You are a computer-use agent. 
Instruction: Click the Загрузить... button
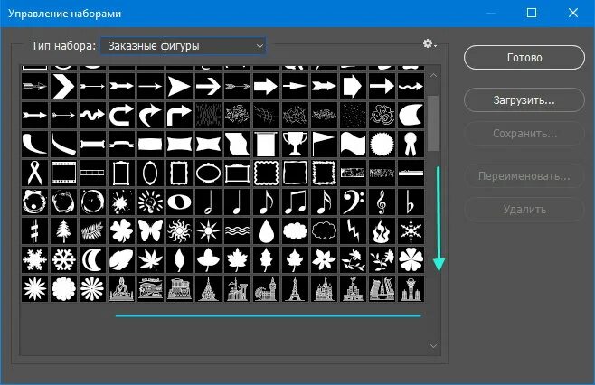pyautogui.click(x=524, y=100)
